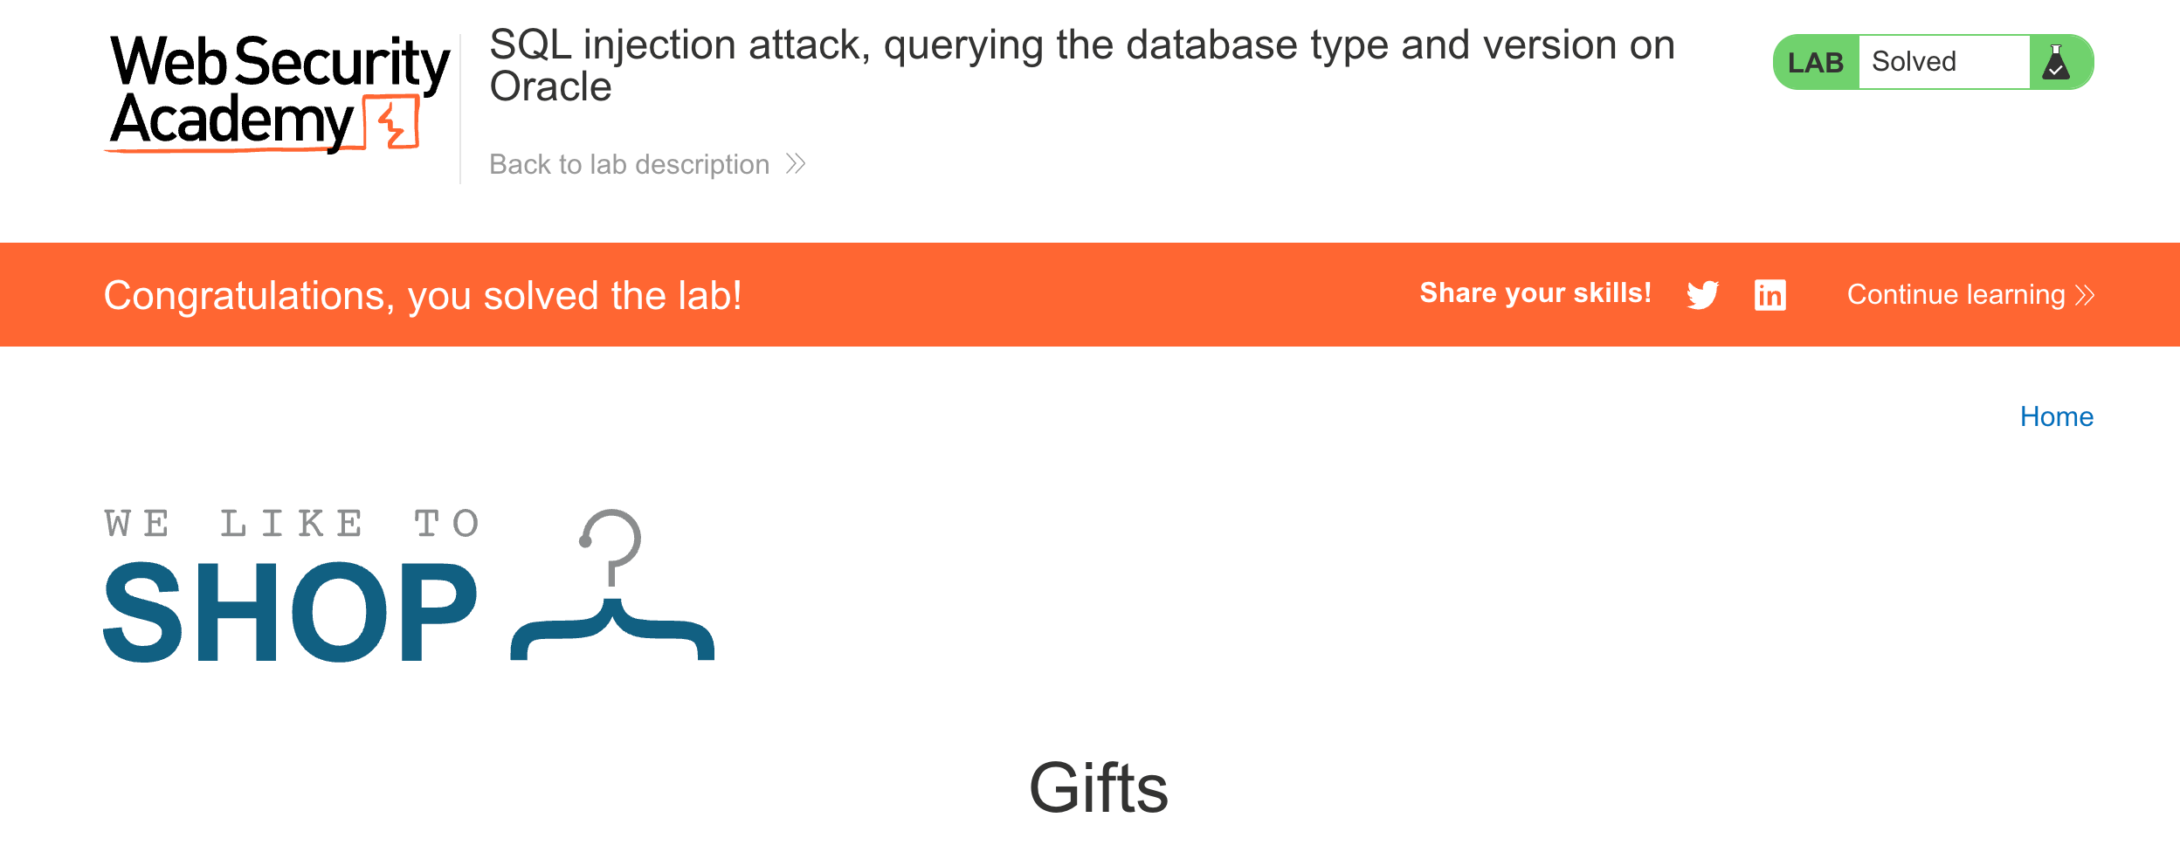Go back to lab description
This screenshot has width=2180, height=845.
click(629, 164)
